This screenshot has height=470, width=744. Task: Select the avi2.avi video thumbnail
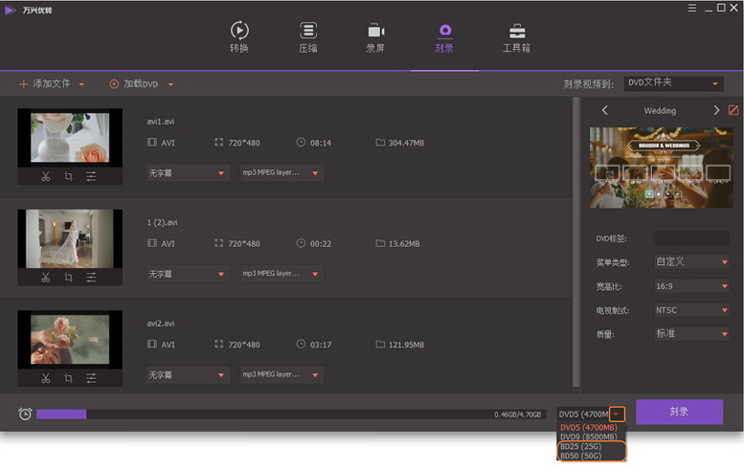70,340
